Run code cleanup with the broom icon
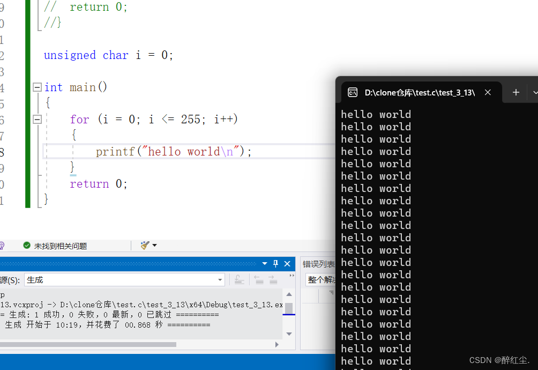This screenshot has width=538, height=370. [x=145, y=246]
